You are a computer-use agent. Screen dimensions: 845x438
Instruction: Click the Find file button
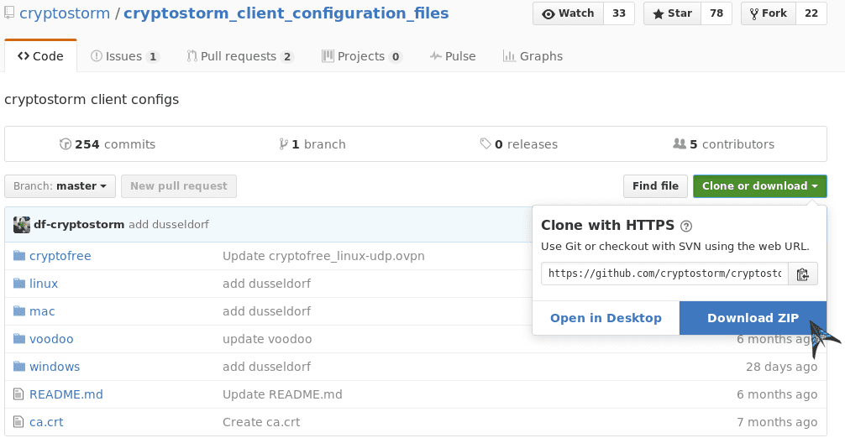655,186
